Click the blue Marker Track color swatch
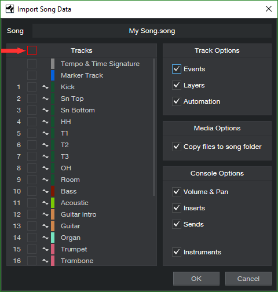This screenshot has width=278, height=292. 53,75
